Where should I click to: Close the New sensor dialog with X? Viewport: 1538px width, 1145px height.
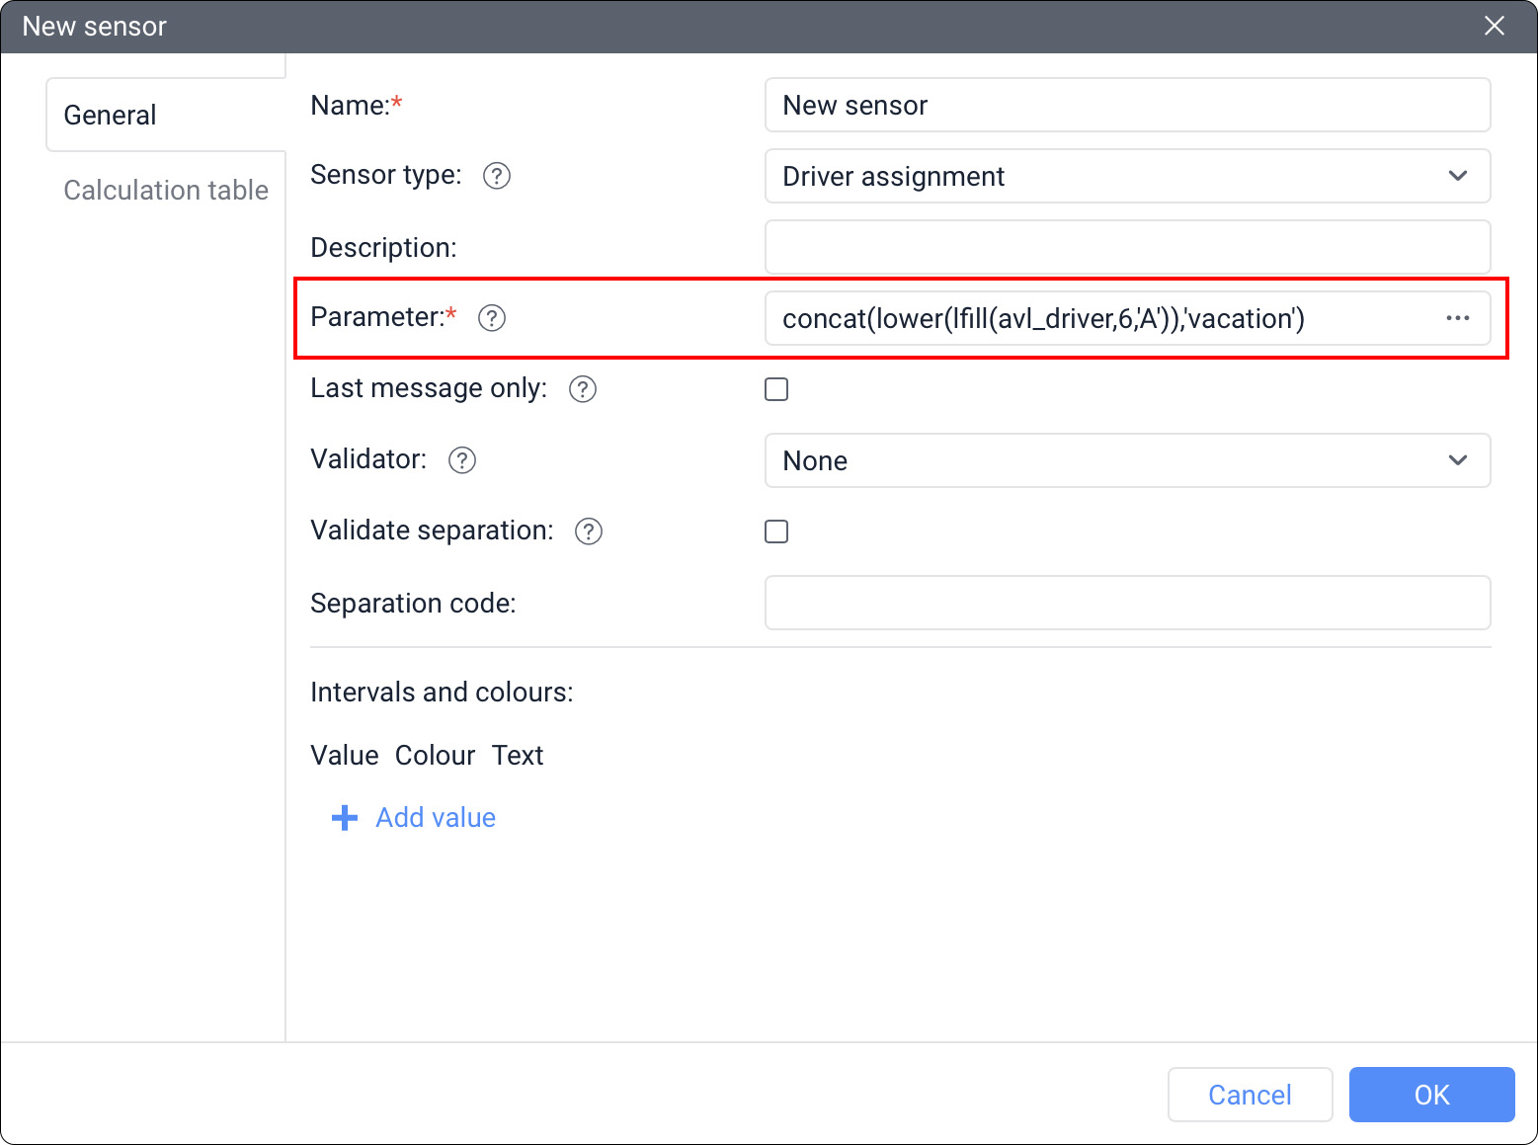(1494, 27)
